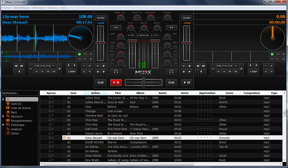
Task: Expand the SAMPLER section
Action: [x=143, y=35]
